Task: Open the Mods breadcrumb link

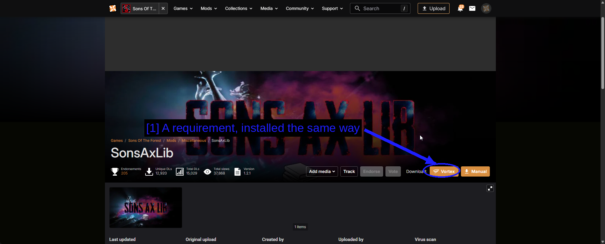Action: [x=171, y=141]
